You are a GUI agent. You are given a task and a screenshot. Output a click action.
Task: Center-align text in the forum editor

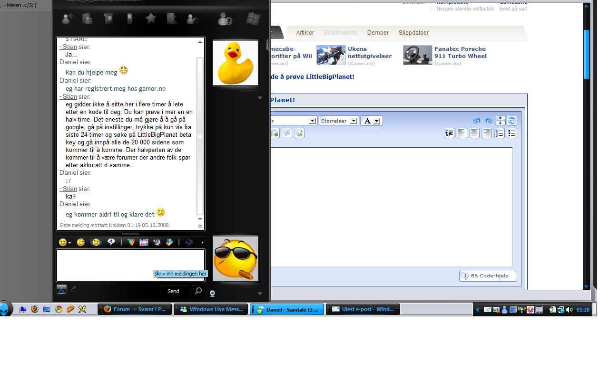click(474, 133)
